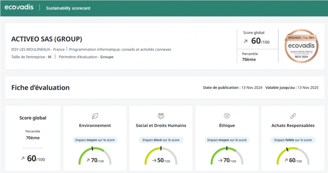
Task: Click the Environnement "Impact moyen" badge
Action: click(x=95, y=140)
